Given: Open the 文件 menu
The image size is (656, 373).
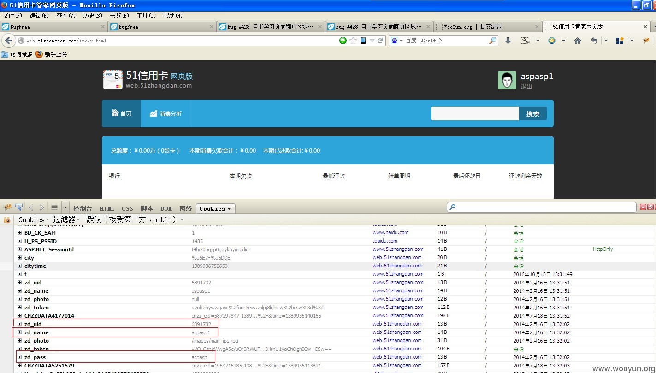Looking at the screenshot, I should 12,16.
